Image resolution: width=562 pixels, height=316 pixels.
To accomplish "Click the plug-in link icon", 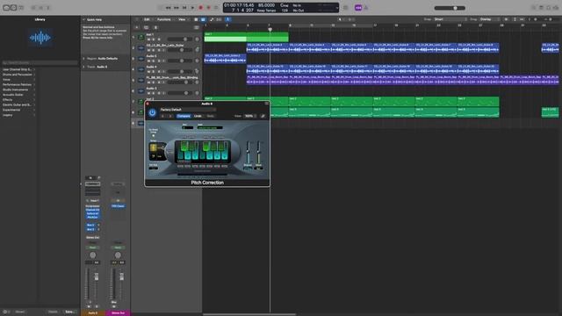I will pyautogui.click(x=263, y=116).
